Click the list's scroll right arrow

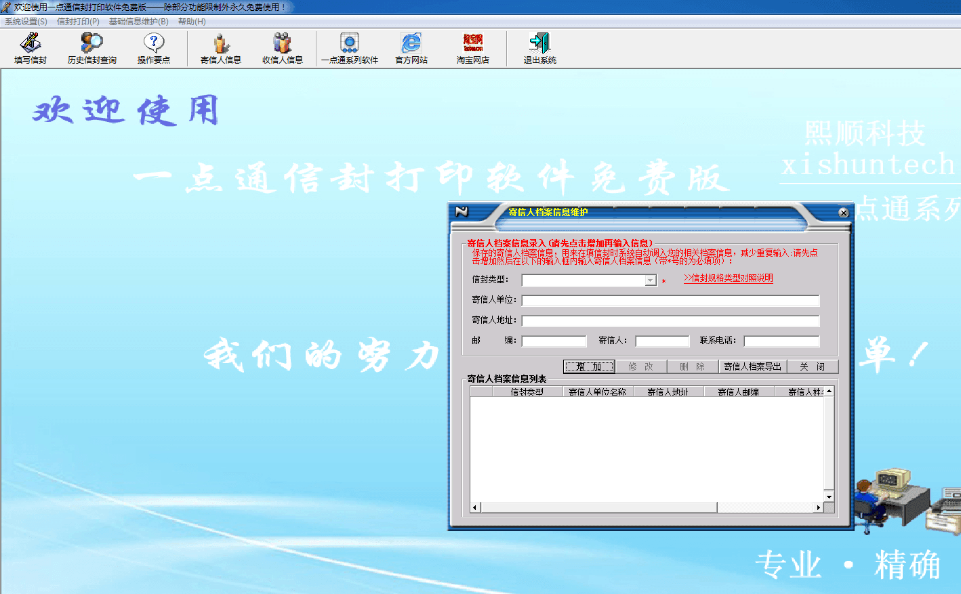click(x=819, y=507)
